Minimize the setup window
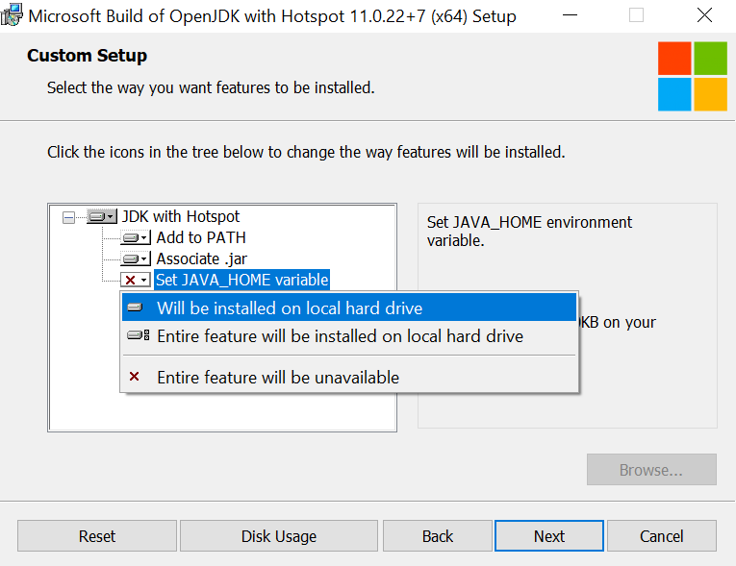Screen dimensions: 736x566 tap(570, 15)
